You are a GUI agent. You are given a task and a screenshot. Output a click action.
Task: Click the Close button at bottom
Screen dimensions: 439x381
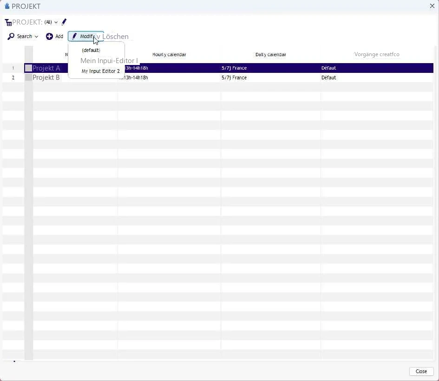(421, 371)
